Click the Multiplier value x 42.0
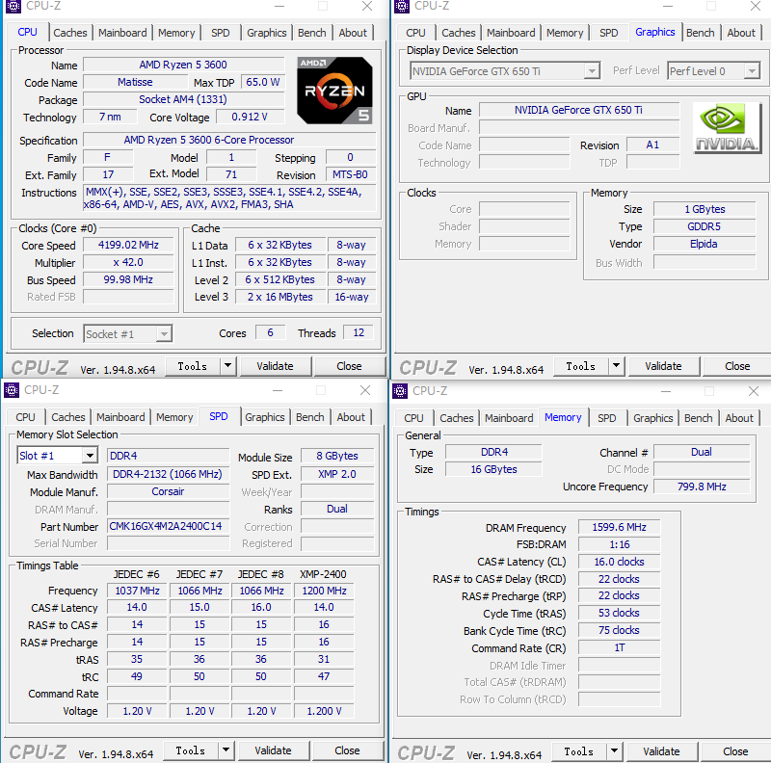 pos(128,263)
